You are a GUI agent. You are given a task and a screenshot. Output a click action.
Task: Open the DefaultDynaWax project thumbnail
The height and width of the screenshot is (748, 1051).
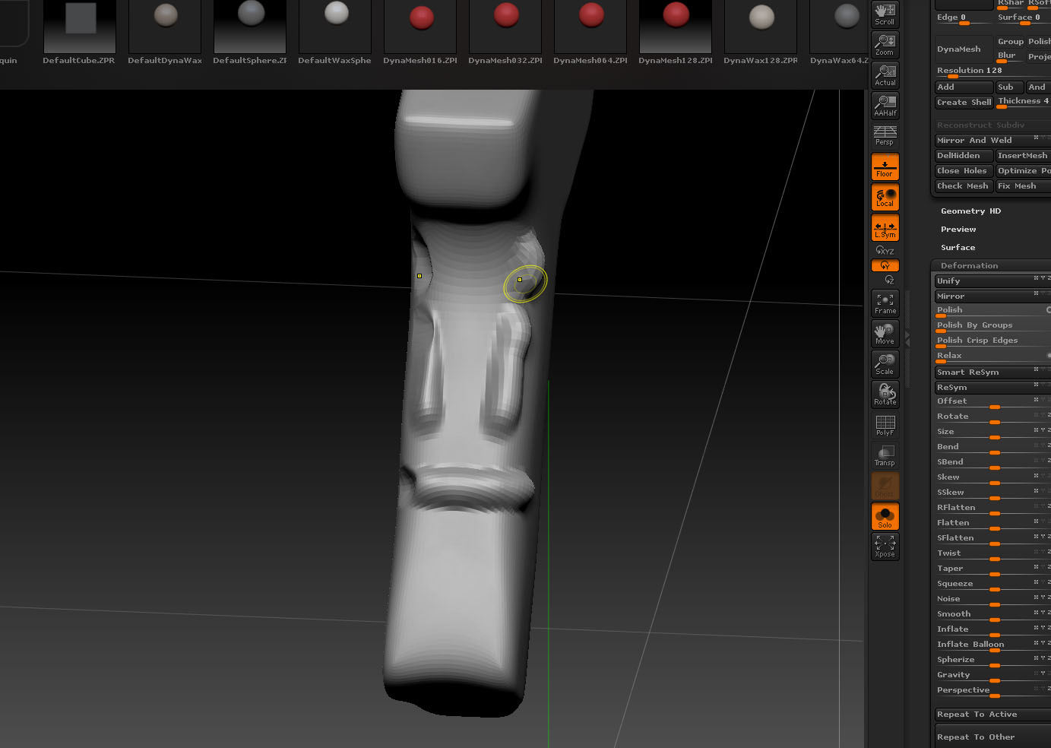tap(165, 33)
